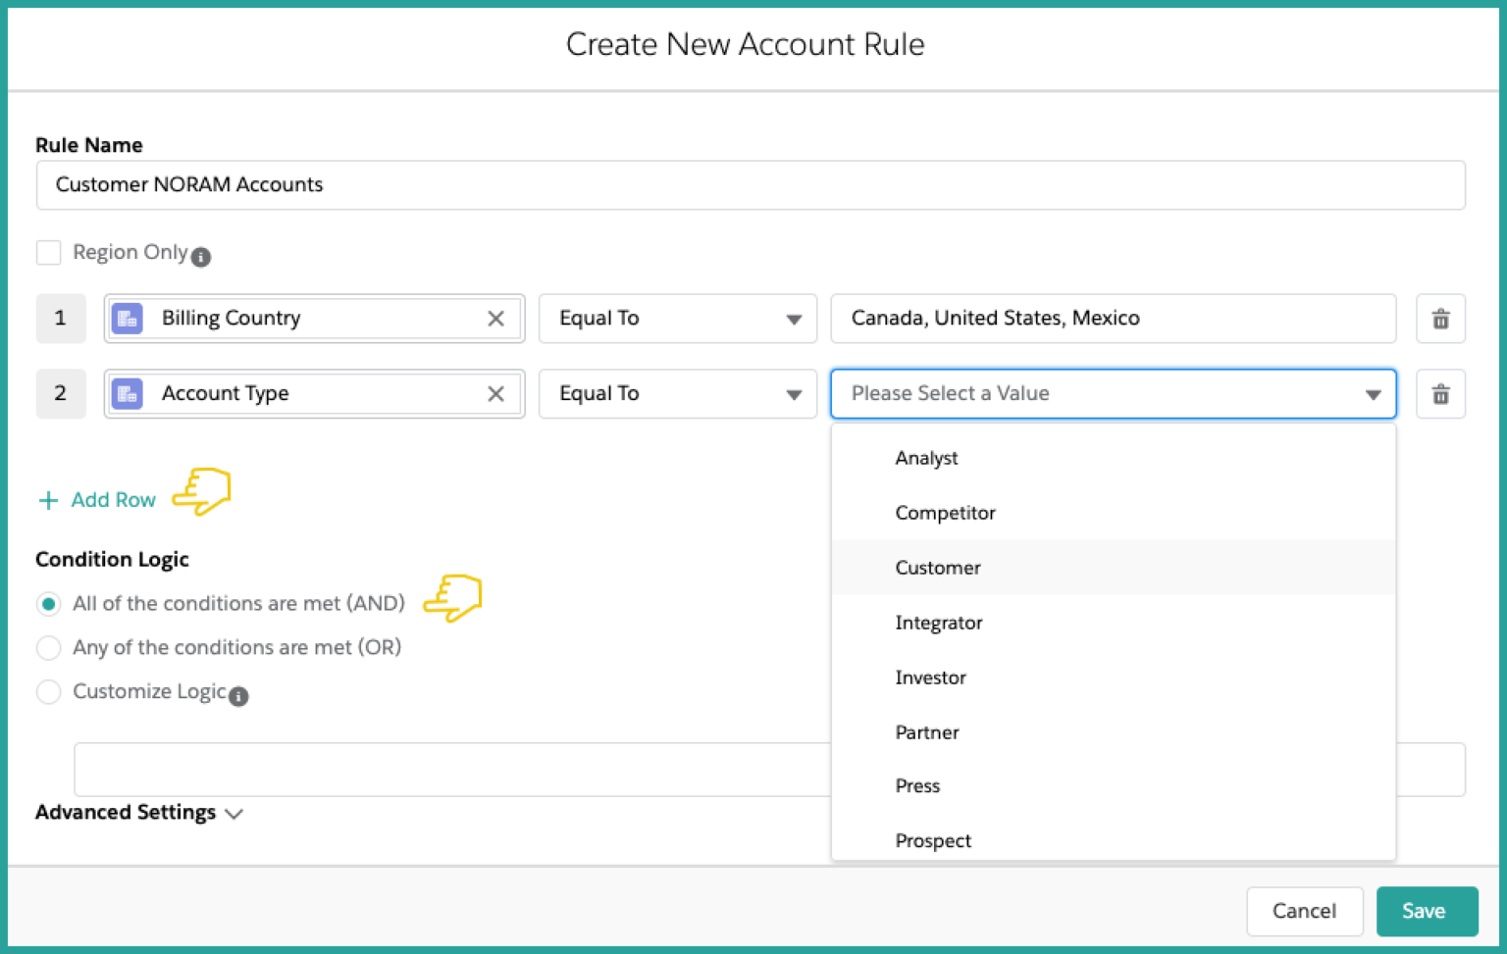This screenshot has width=1507, height=954.
Task: Open the Equal To operator dropdown for Billing Country
Action: pos(678,319)
